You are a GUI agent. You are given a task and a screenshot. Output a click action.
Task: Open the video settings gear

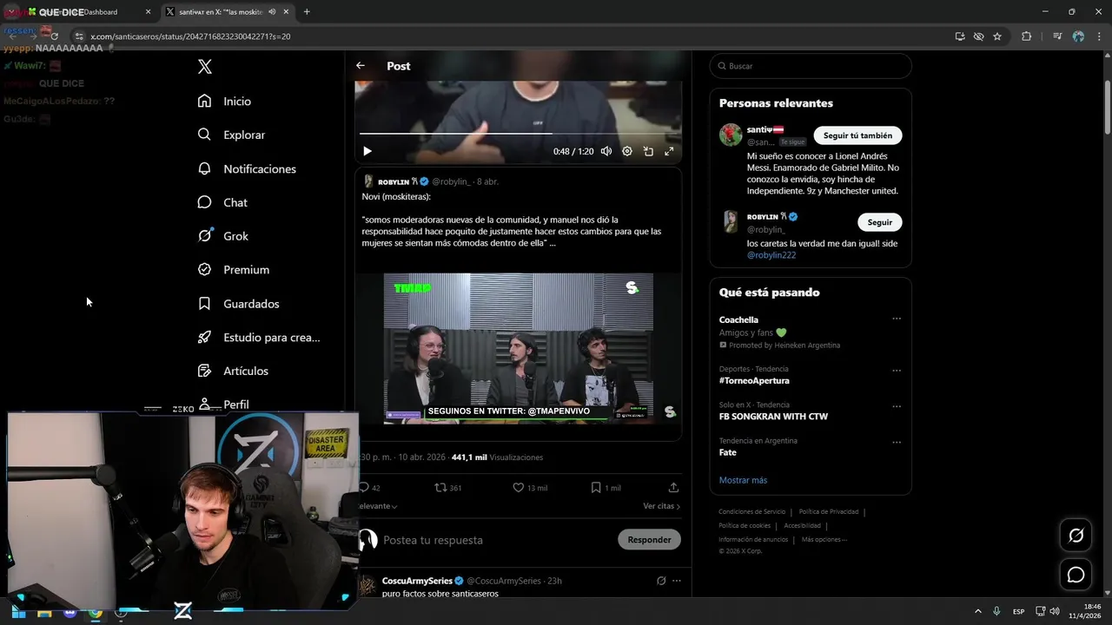[x=627, y=151]
